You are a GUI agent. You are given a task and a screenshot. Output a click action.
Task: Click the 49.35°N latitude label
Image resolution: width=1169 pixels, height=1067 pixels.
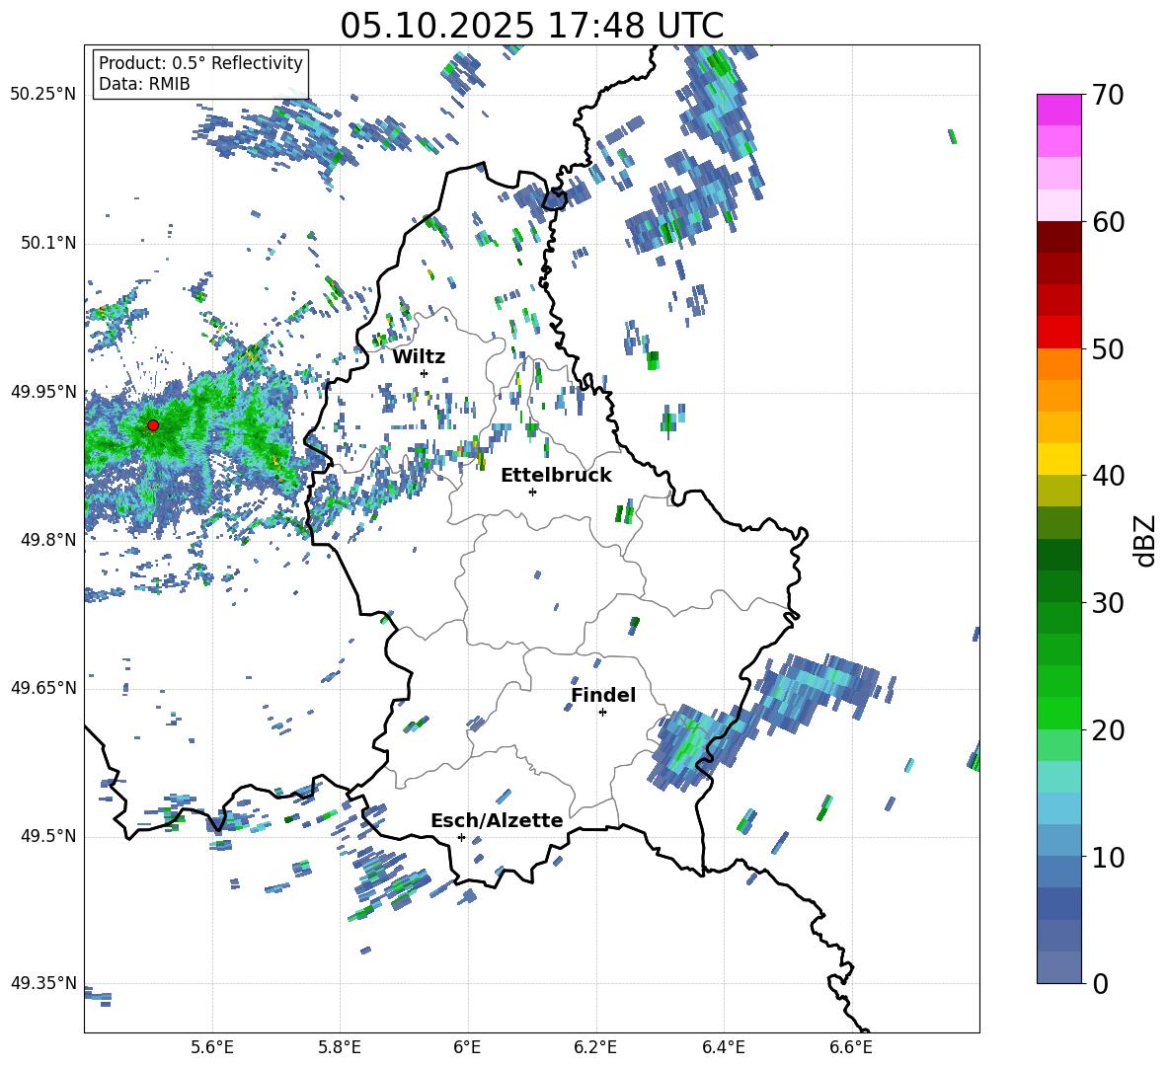point(43,983)
